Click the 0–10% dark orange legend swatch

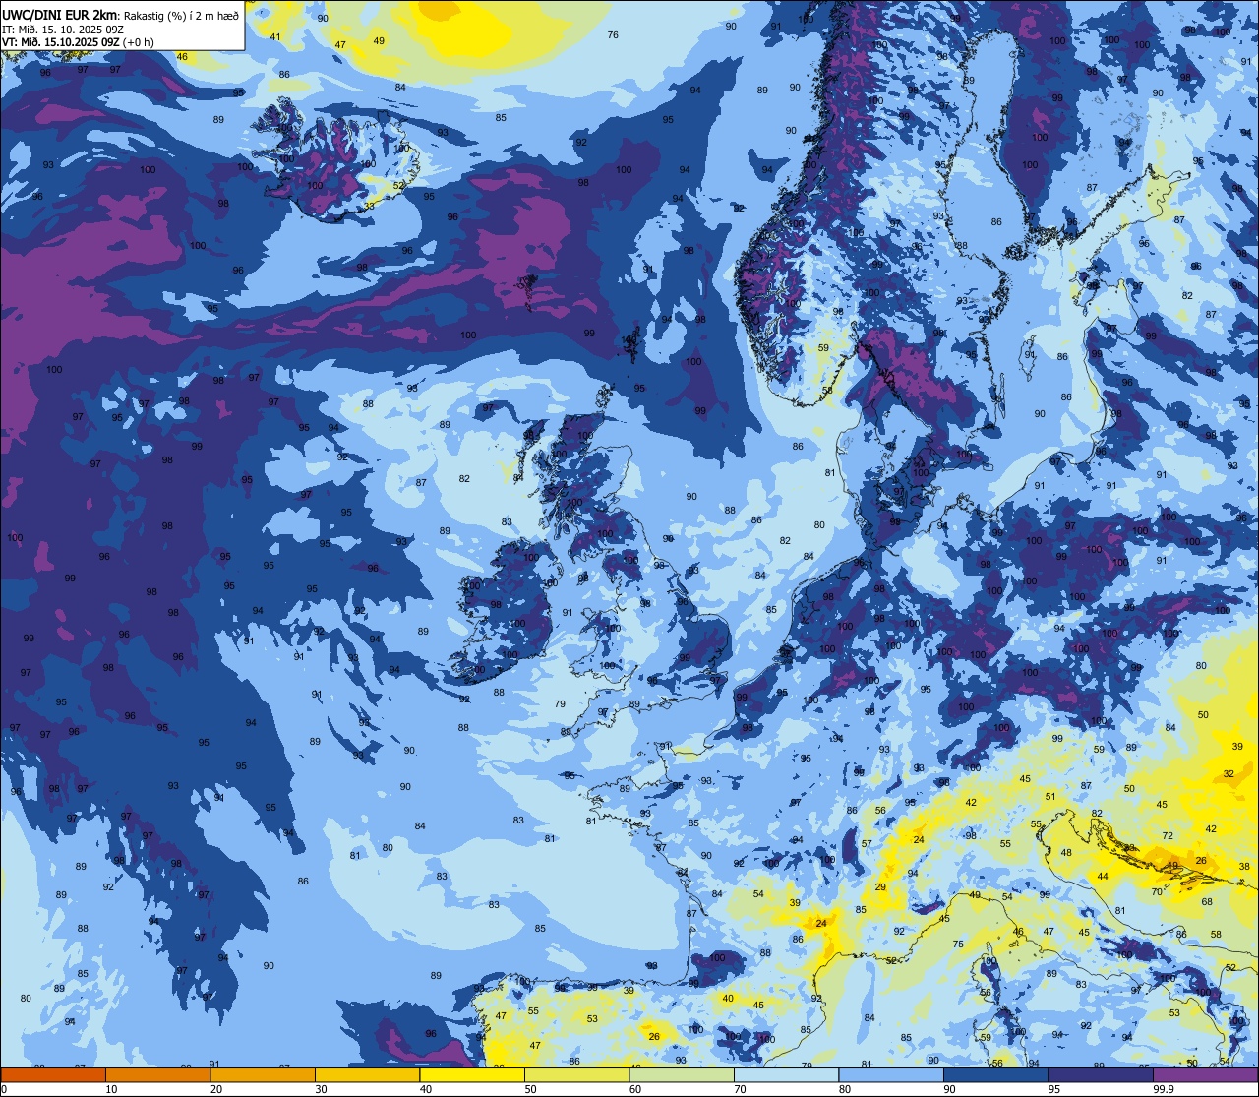(53, 1074)
